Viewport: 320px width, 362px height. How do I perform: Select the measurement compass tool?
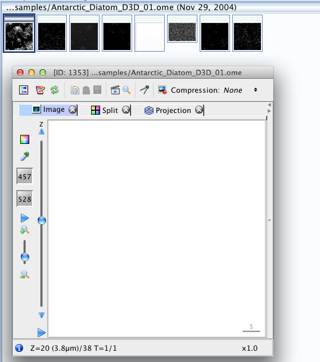(x=145, y=90)
